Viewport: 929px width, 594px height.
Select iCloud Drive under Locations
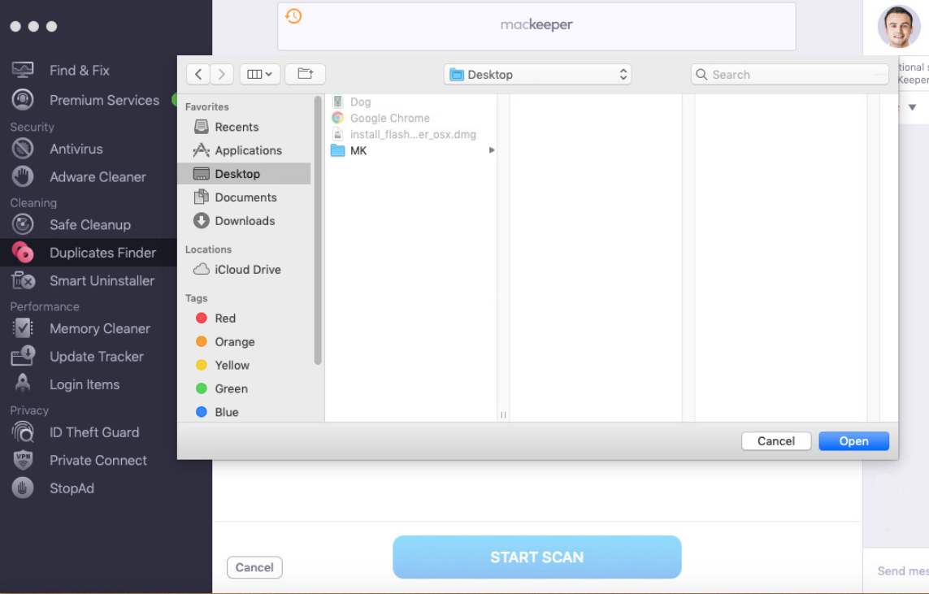tap(244, 270)
